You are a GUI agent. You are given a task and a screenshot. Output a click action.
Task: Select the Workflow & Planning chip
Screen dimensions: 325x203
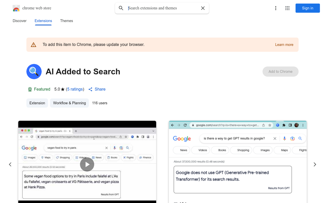[69, 103]
